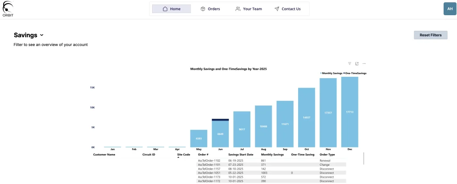This screenshot has width=457, height=184.
Task: Click the Orbit logo
Action: (8, 8)
